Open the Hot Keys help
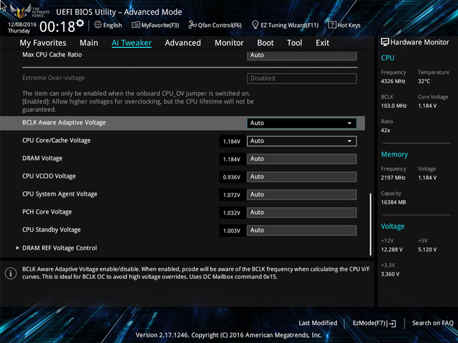The image size is (458, 343). (x=344, y=25)
